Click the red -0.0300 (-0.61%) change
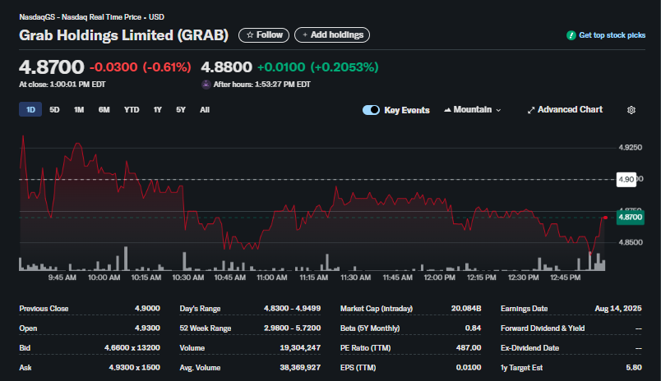This screenshot has height=381, width=661. (141, 67)
